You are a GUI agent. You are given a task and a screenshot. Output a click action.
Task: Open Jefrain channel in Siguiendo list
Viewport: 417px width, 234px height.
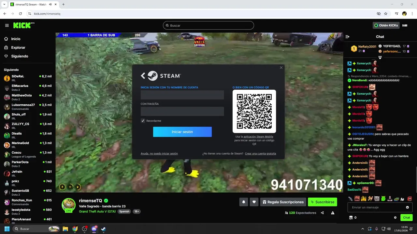pyautogui.click(x=28, y=174)
